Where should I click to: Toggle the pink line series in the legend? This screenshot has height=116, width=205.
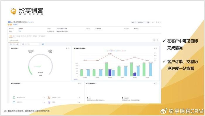coord(124,51)
